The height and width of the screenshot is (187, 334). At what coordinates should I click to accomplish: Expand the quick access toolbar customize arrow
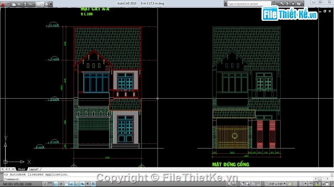pos(51,4)
